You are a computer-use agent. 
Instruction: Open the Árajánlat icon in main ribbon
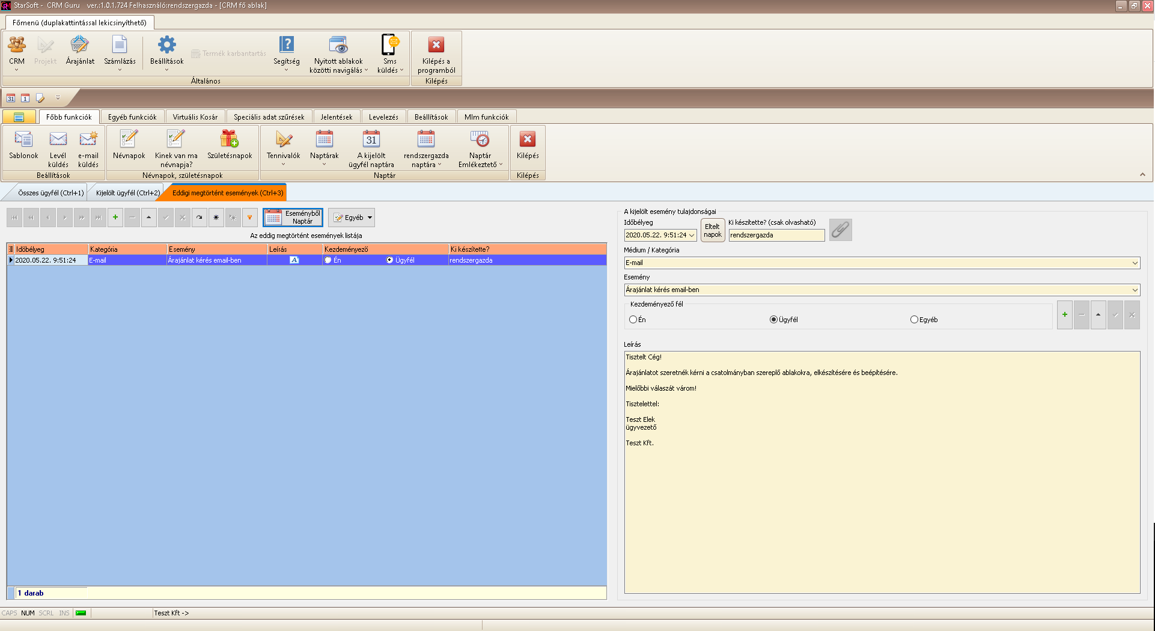pos(80,50)
